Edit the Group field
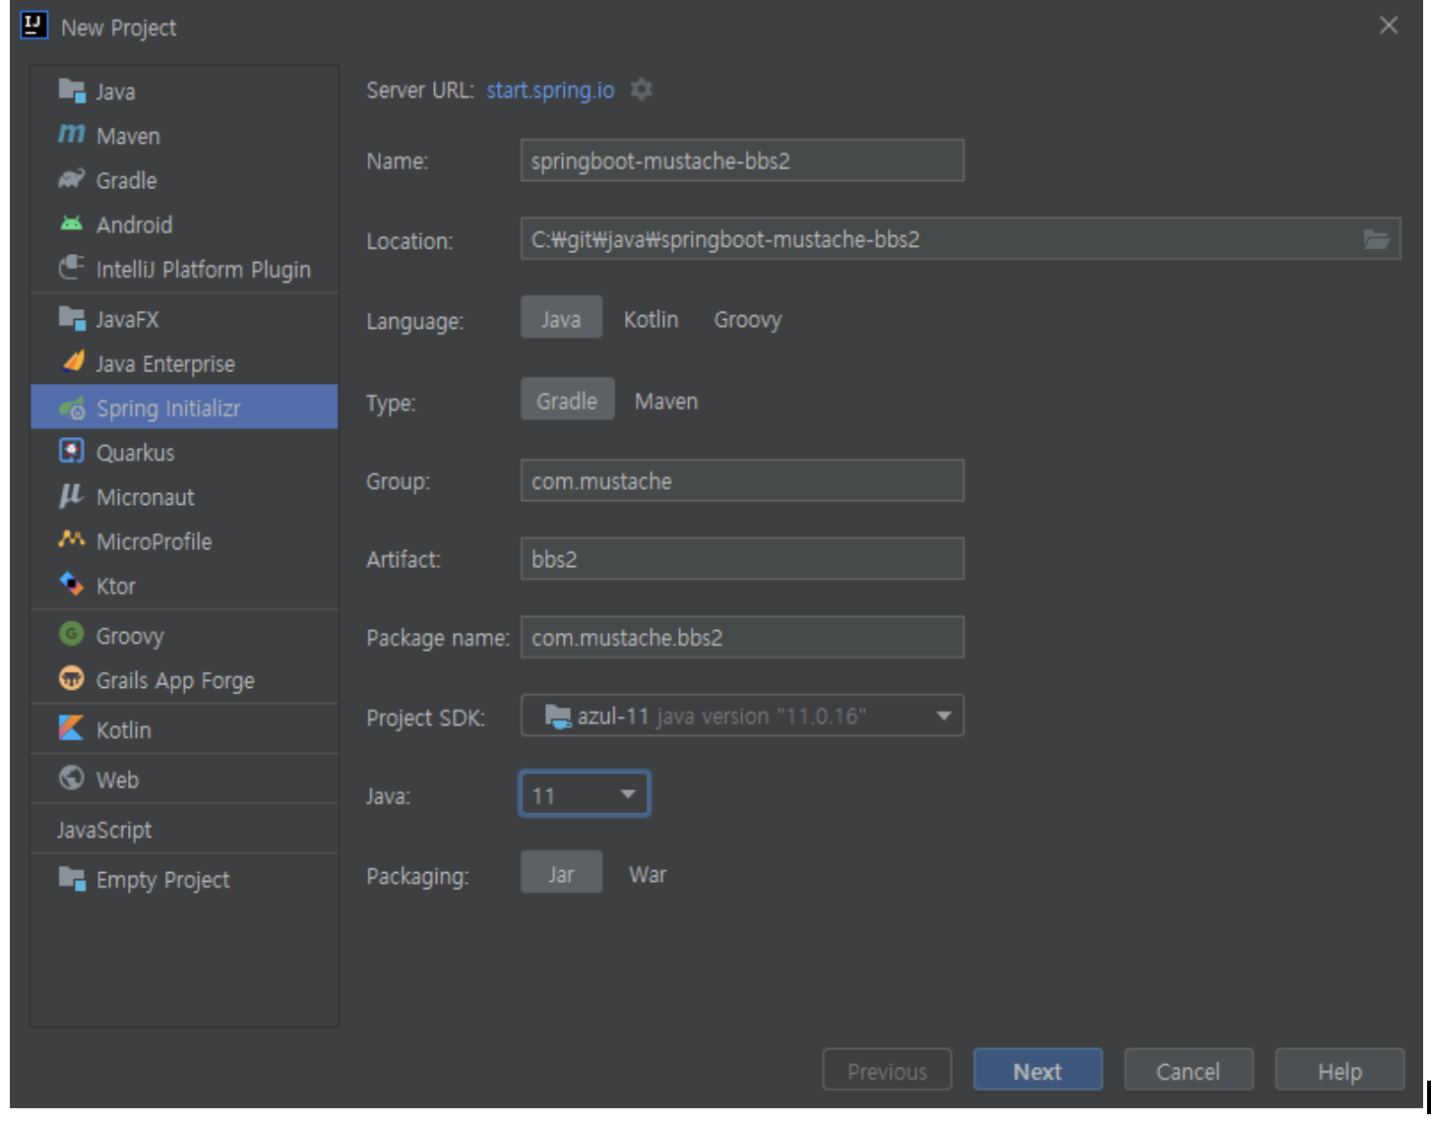Screen dimensions: 1431x1122 click(x=742, y=480)
